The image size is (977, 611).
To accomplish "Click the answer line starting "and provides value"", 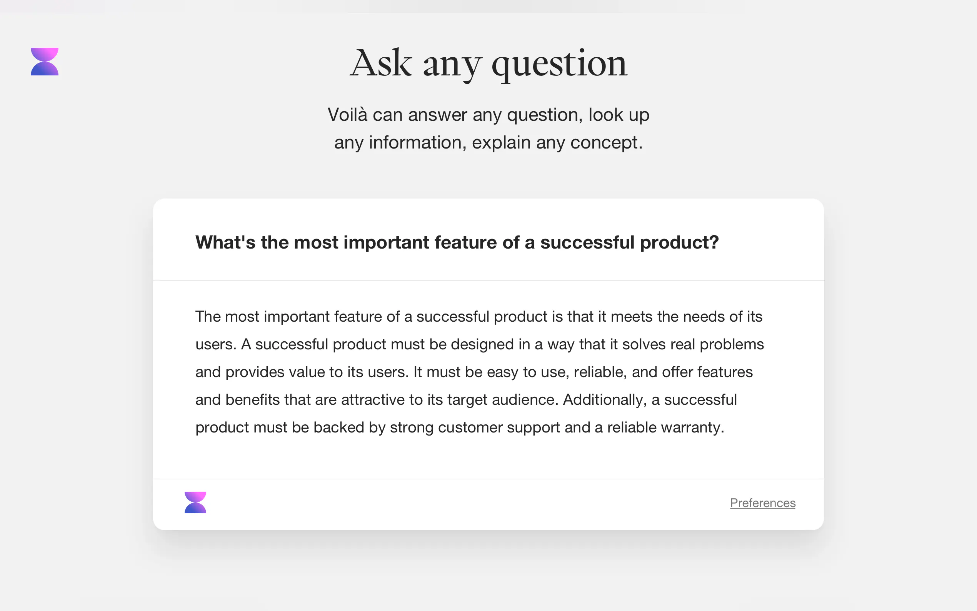I will coord(474,372).
